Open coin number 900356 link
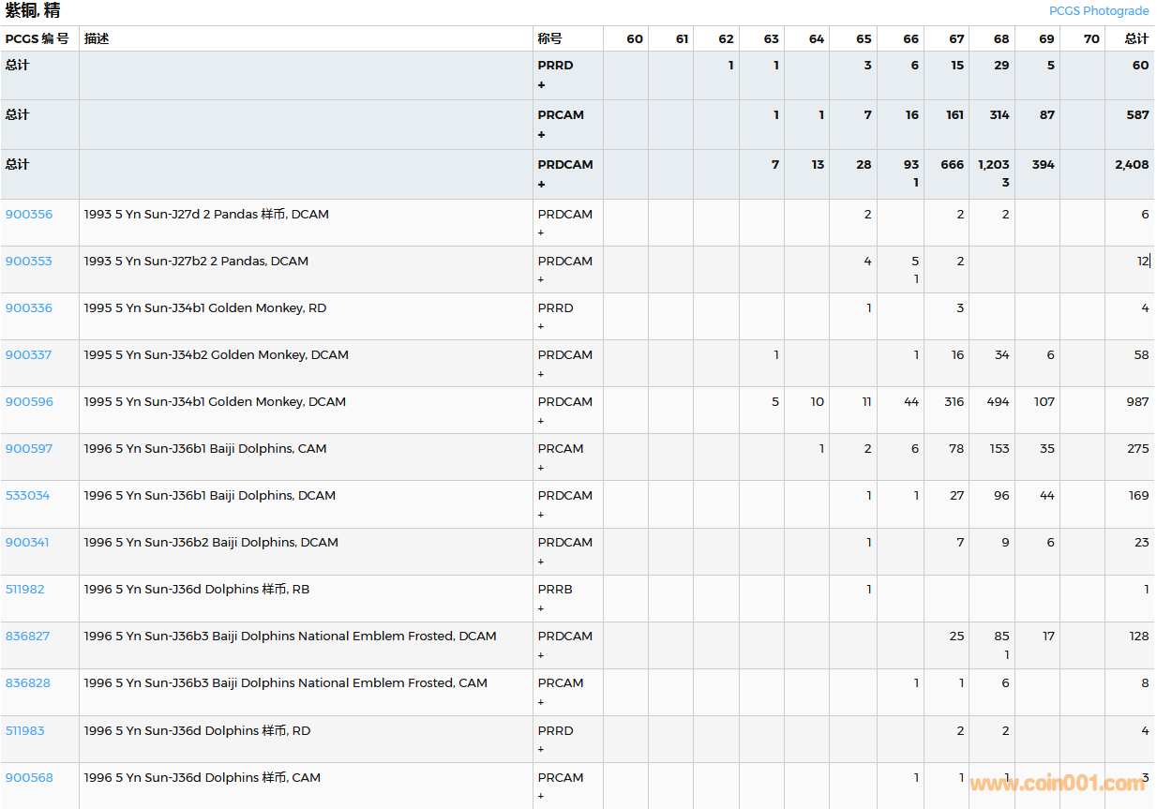The image size is (1157, 809). [29, 215]
